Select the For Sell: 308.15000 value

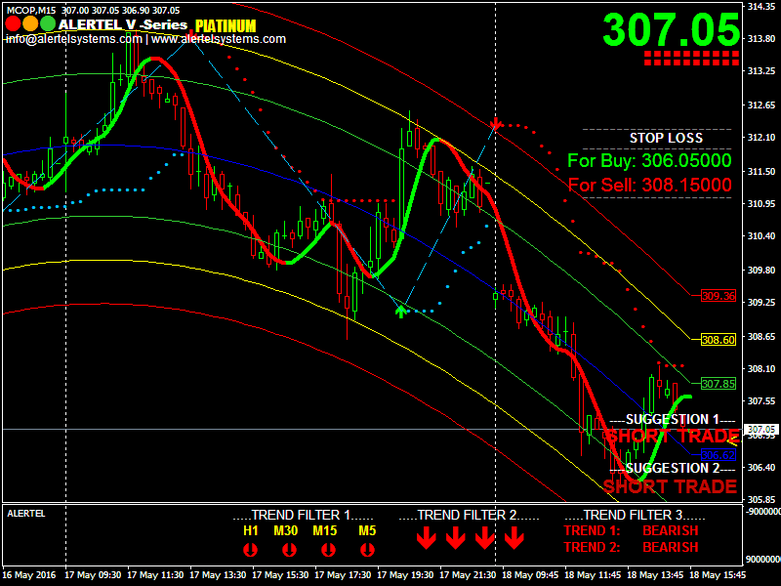649,185
